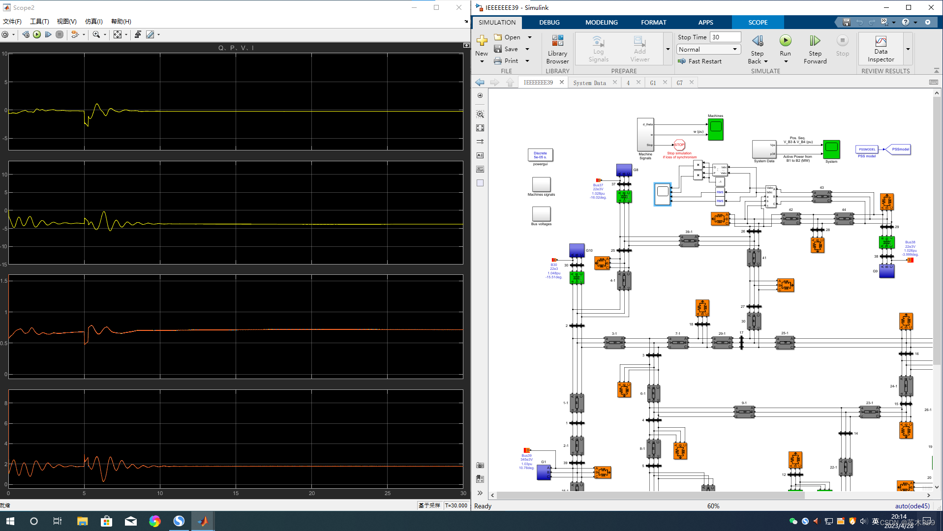Toggle sample time signal display icon
The width and height of the screenshot is (943, 531).
coord(480,142)
